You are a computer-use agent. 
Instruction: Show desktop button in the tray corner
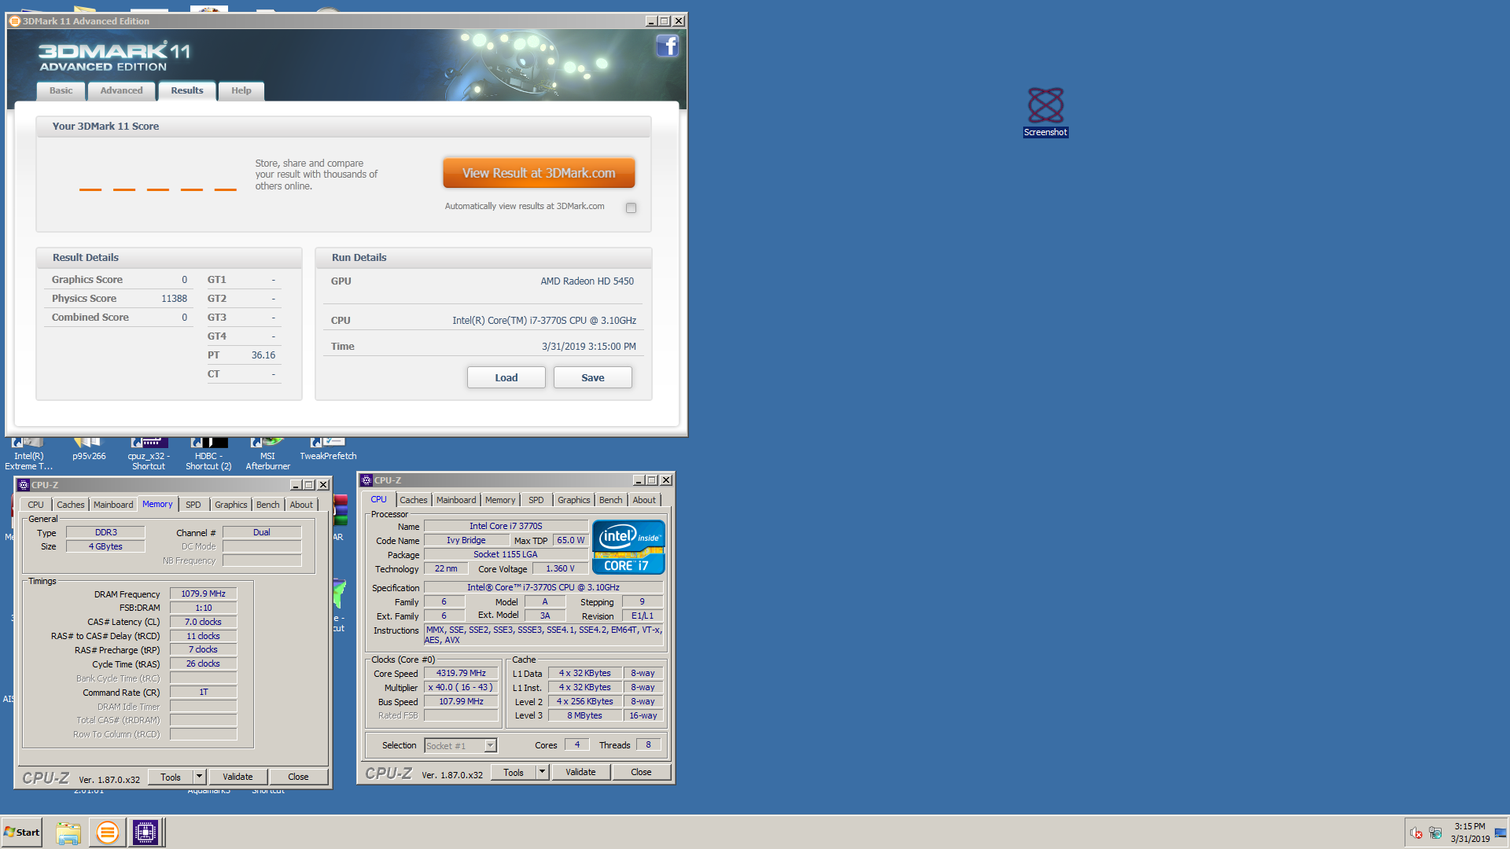[x=1501, y=832]
